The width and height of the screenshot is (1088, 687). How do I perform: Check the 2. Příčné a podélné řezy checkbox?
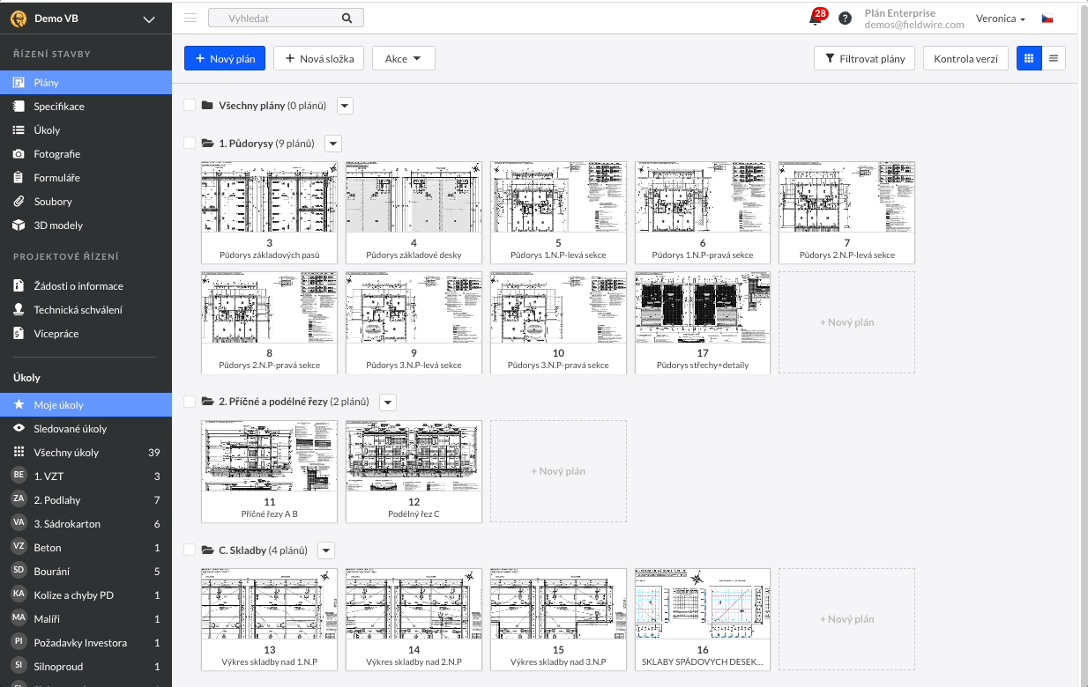pos(190,402)
